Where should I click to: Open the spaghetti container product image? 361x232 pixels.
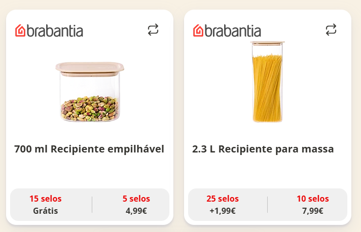[x=267, y=82]
